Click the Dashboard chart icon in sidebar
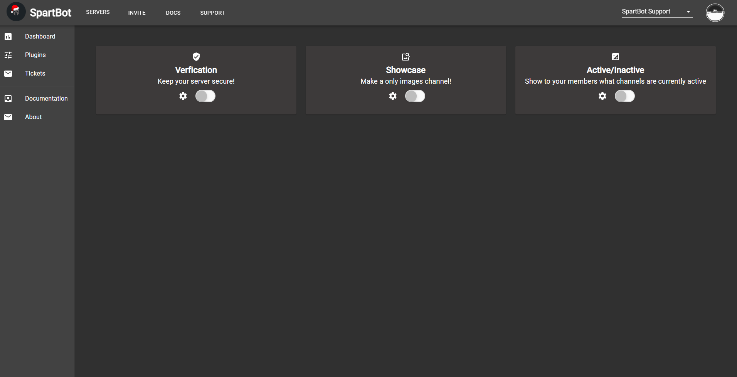Screen dimensions: 737x377 pyautogui.click(x=8, y=37)
